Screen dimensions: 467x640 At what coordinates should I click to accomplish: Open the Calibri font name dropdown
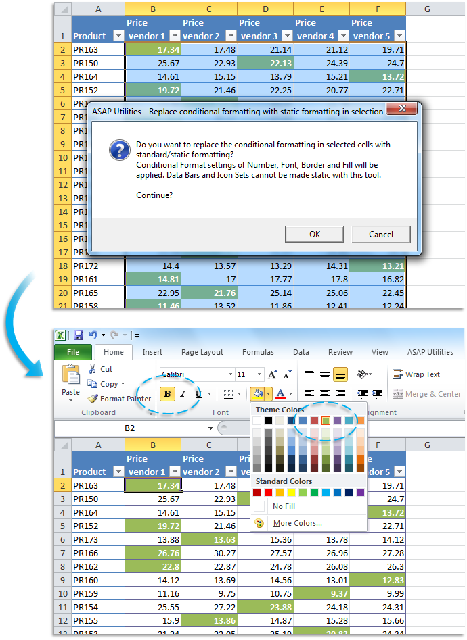(x=230, y=374)
